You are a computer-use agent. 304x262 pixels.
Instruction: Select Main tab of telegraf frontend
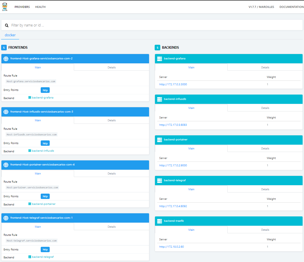(38, 227)
